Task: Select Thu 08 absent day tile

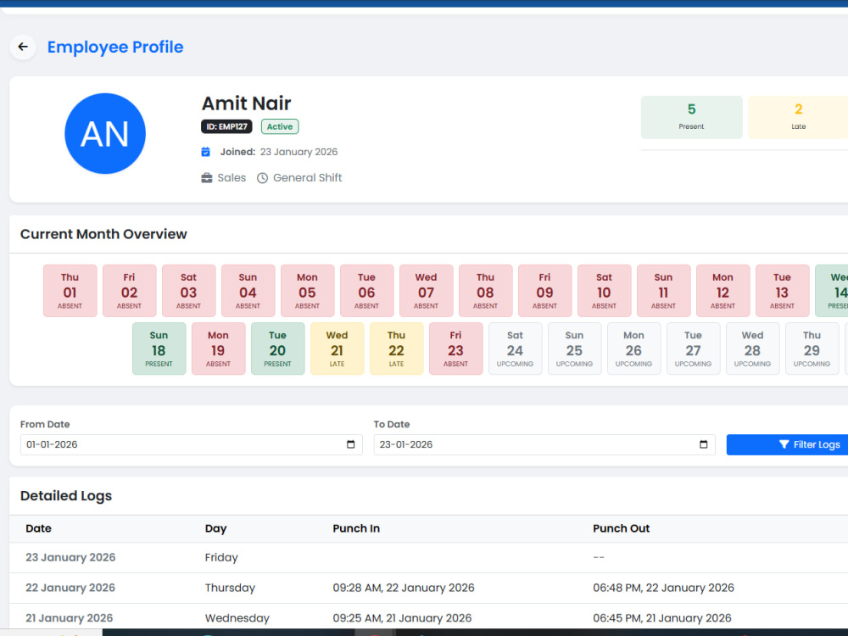Action: tap(486, 290)
